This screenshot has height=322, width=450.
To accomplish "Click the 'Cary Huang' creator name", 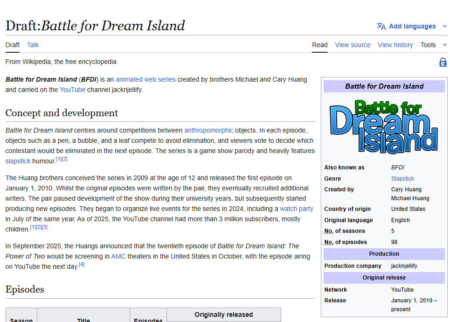I will point(406,189).
